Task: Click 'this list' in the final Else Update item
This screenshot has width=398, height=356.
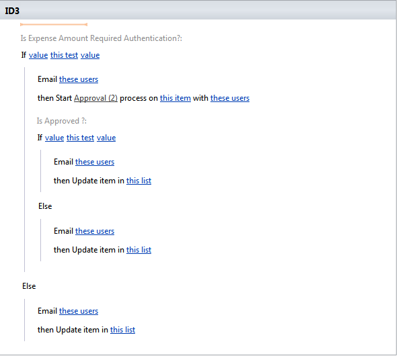Action: point(122,330)
